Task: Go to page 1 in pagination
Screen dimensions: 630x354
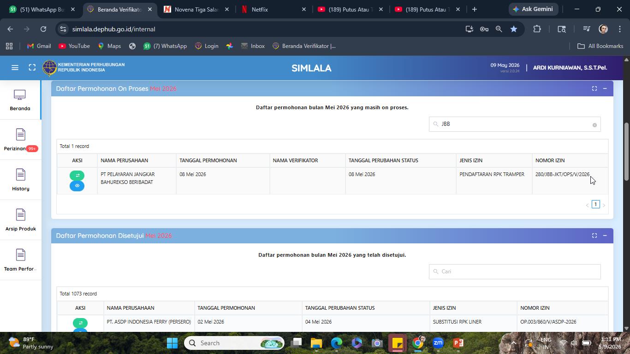Action: coord(595,204)
